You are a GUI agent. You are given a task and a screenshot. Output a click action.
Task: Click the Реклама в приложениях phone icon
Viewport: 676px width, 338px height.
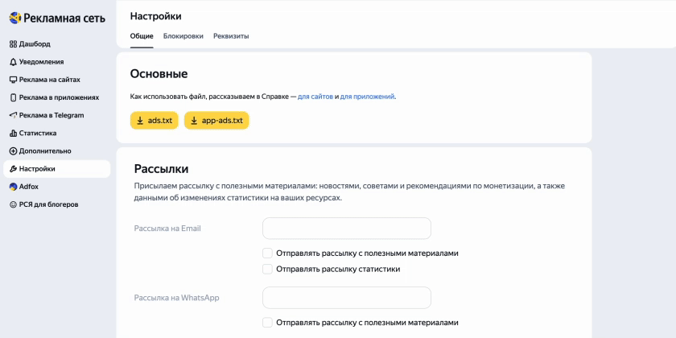click(13, 97)
